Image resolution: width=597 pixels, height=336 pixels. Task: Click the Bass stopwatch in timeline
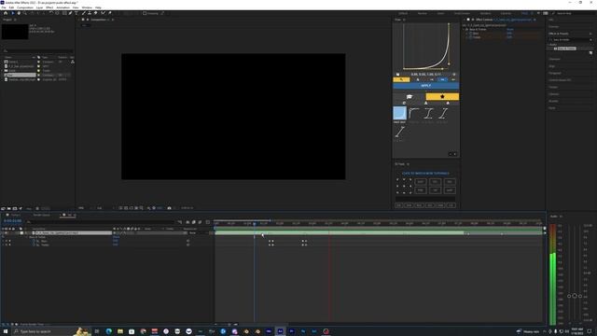(34, 241)
